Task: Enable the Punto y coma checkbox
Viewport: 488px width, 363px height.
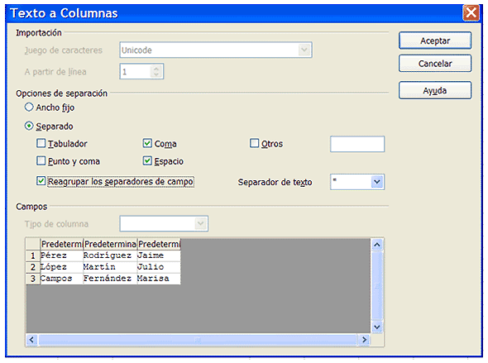Action: click(x=41, y=160)
